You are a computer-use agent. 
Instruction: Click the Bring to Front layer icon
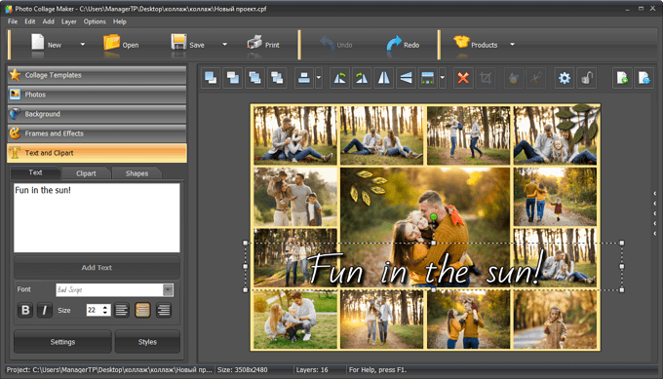point(211,78)
